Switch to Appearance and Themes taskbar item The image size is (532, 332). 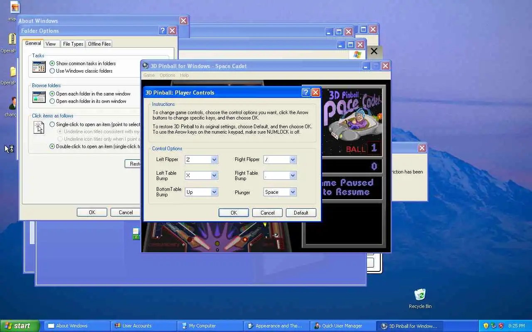(x=277, y=326)
